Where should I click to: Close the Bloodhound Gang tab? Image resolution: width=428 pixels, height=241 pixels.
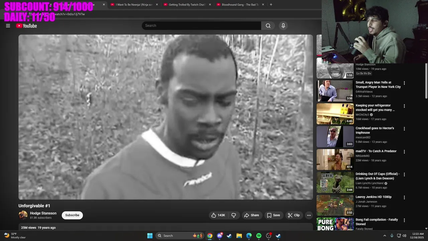tap(263, 5)
